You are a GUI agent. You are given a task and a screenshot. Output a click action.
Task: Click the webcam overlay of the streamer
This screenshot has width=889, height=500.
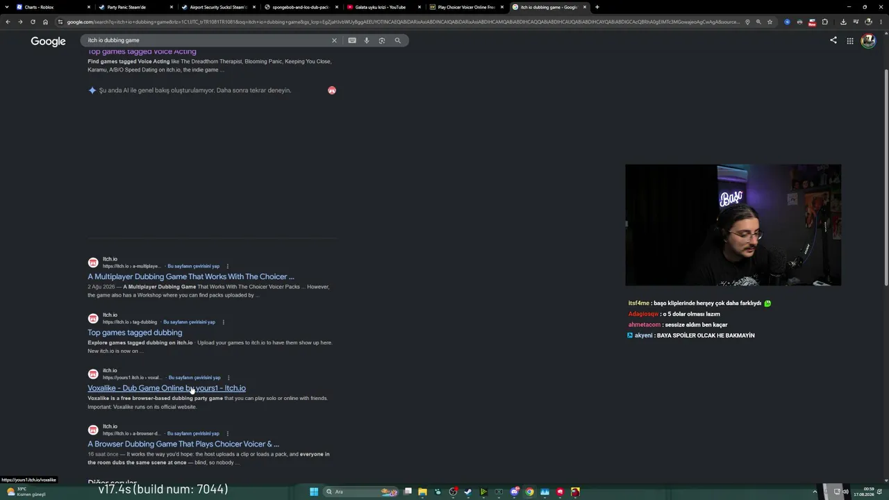(x=733, y=225)
